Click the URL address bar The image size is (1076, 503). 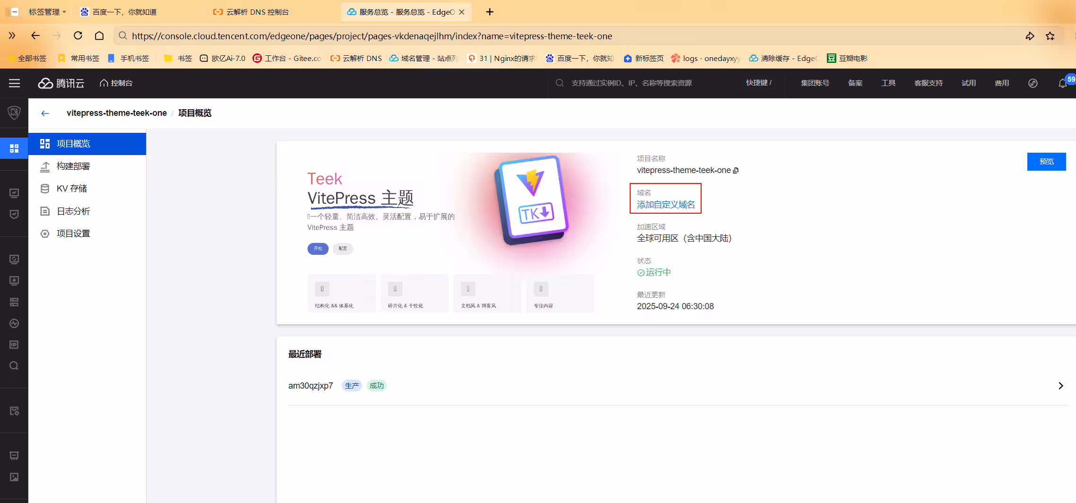pyautogui.click(x=567, y=36)
